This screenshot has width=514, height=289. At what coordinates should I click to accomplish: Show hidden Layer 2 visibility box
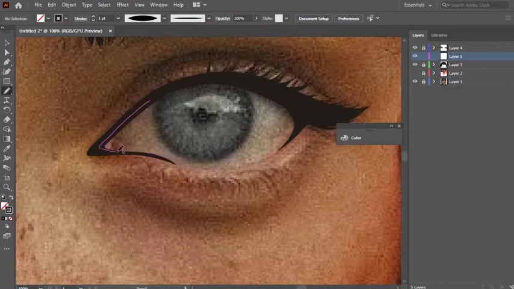(415, 73)
